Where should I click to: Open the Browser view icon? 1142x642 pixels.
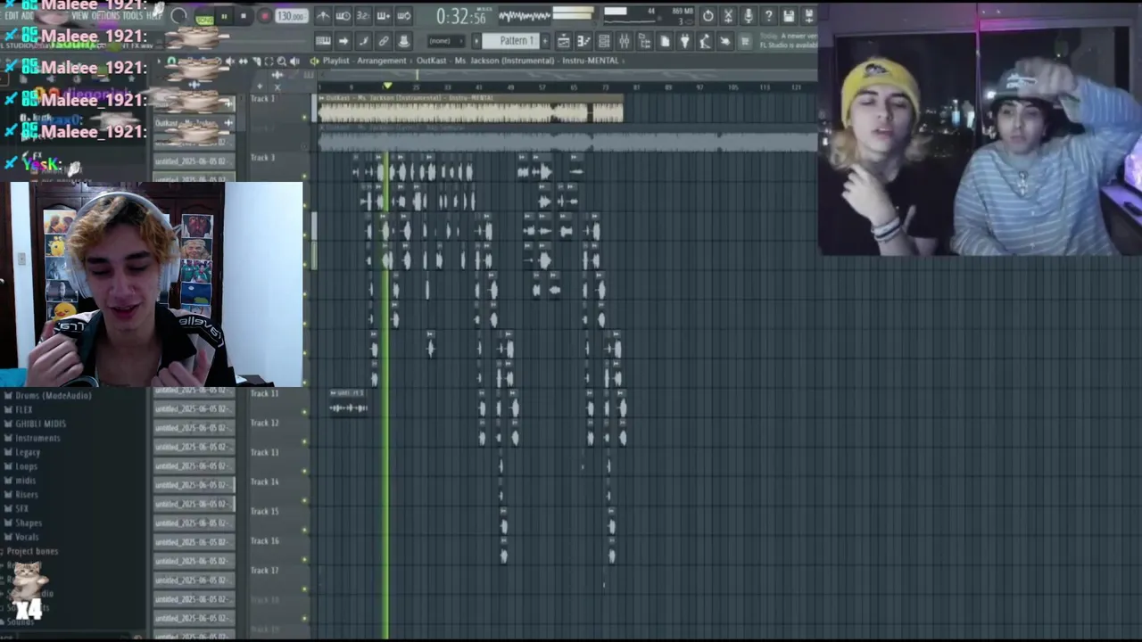pos(644,41)
